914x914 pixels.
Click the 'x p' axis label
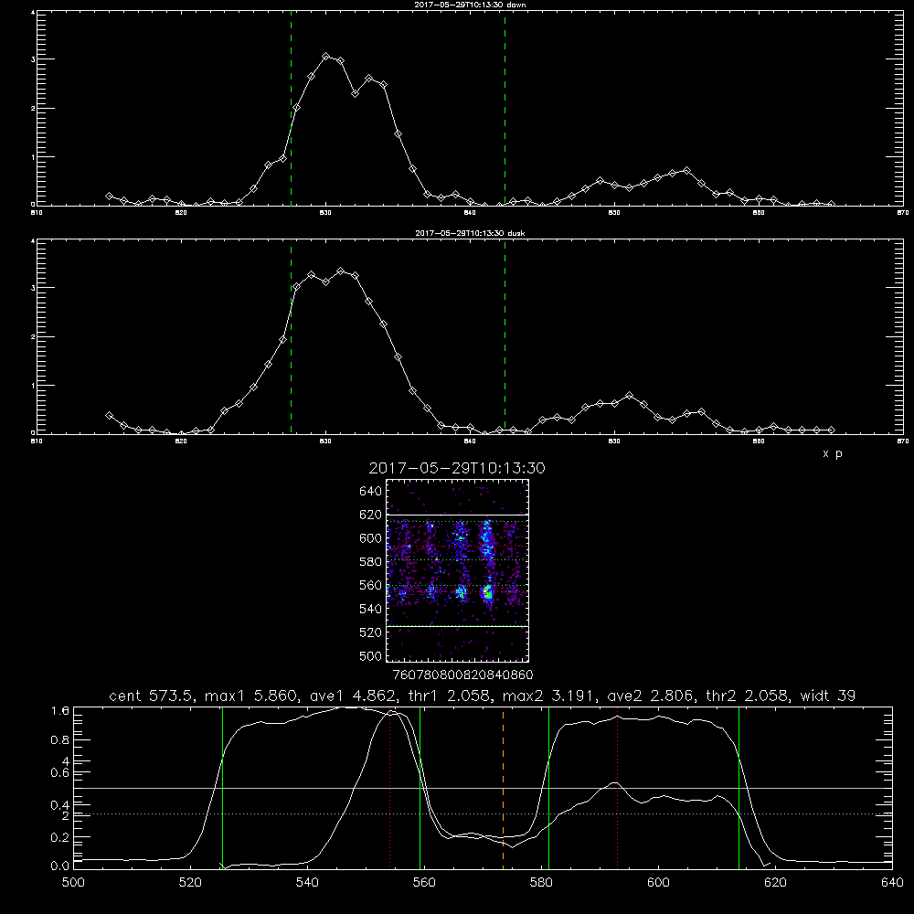pyautogui.click(x=833, y=453)
